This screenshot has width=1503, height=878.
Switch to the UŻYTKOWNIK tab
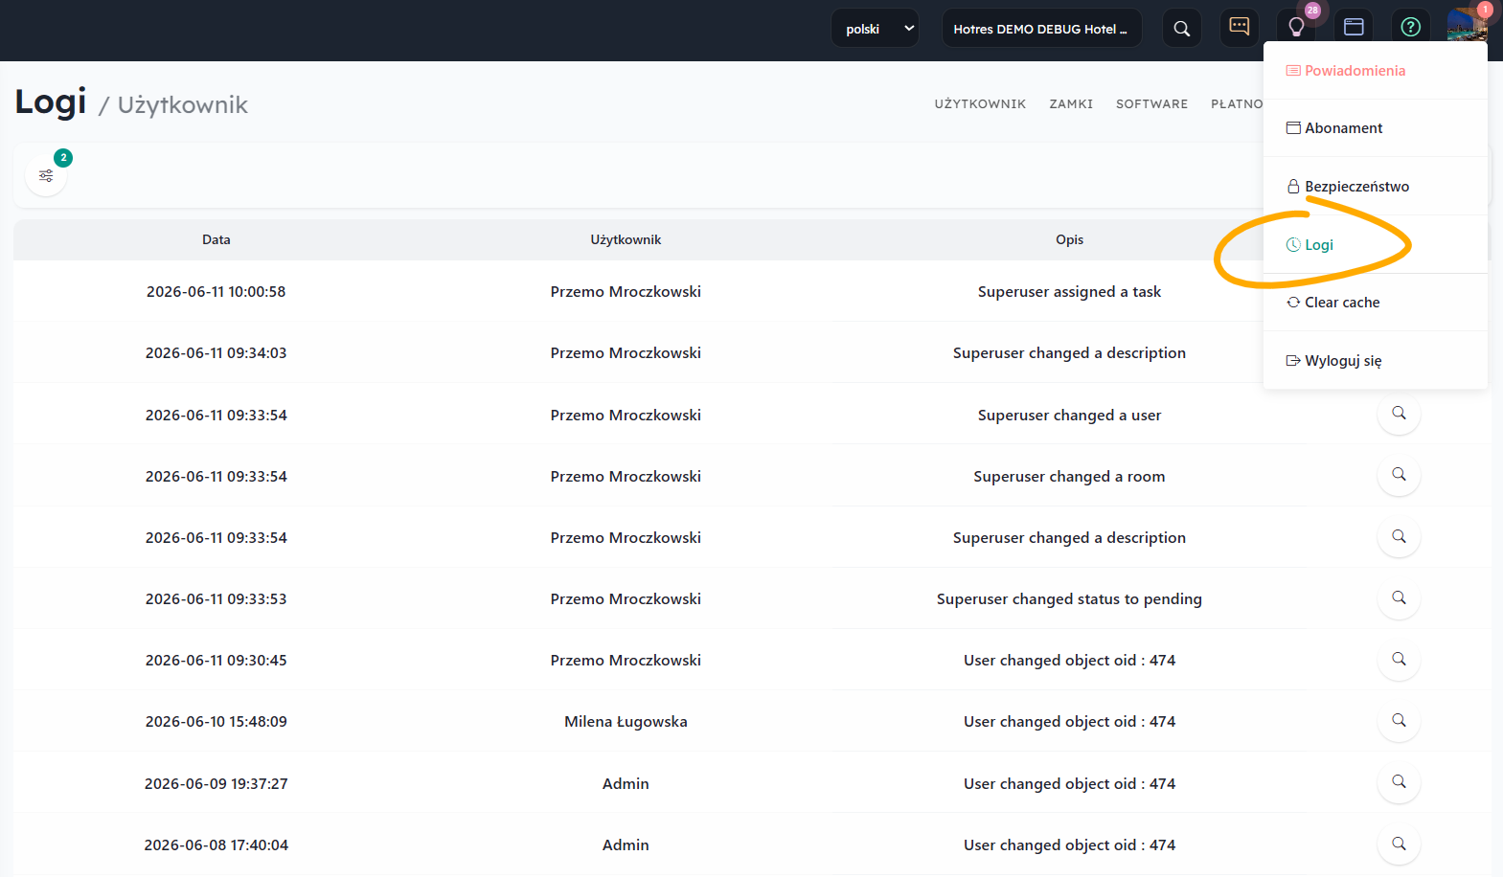coord(980,104)
